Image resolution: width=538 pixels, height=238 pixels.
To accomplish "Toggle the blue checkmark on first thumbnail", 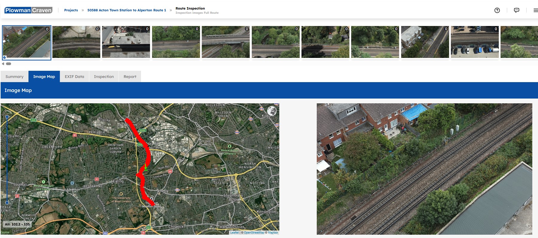I will [x=4, y=57].
